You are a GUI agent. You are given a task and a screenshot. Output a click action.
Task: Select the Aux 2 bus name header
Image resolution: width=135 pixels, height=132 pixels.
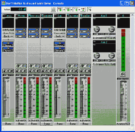point(104,42)
